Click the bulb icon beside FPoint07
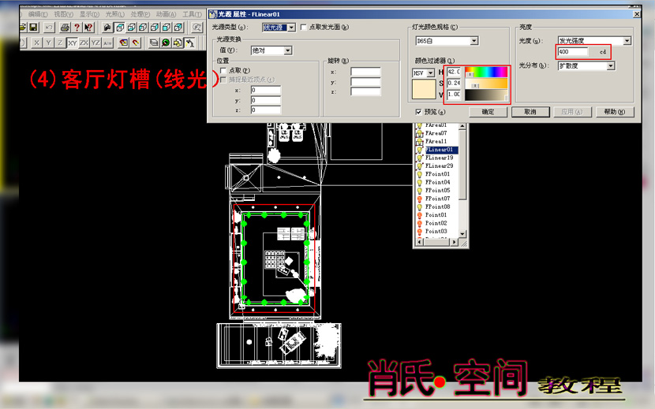 419,199
